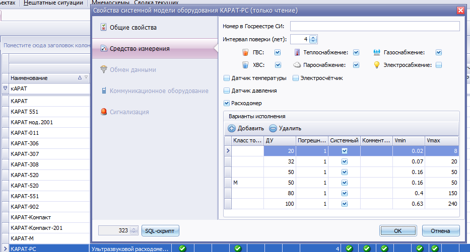Check the Электросчётчик checkbox
Image resolution: width=470 pixels, height=252 pixels.
click(x=296, y=78)
